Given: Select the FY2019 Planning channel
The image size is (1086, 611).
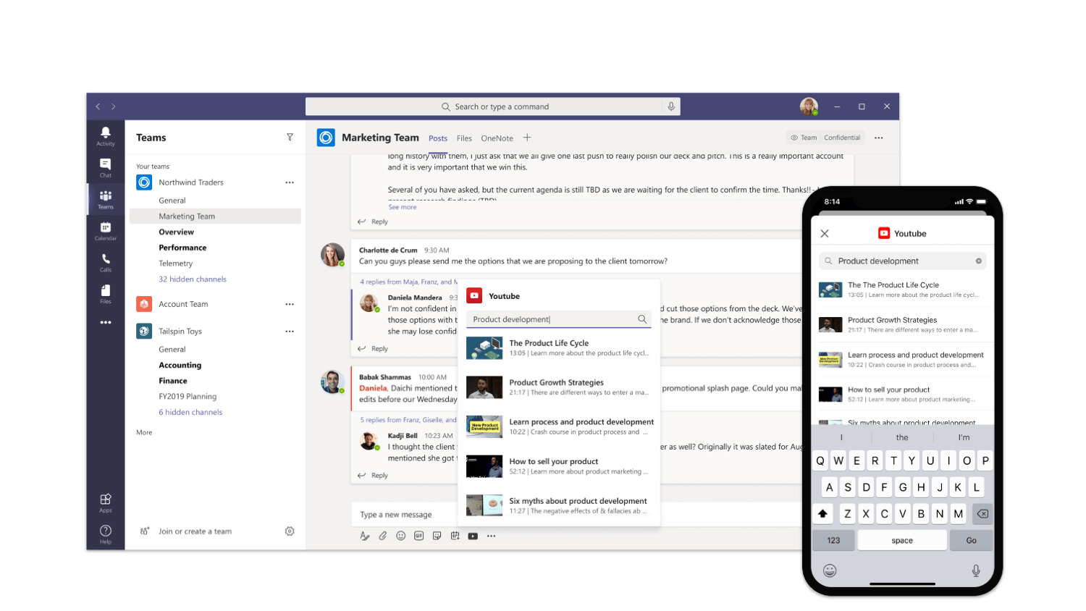Looking at the screenshot, I should point(188,397).
